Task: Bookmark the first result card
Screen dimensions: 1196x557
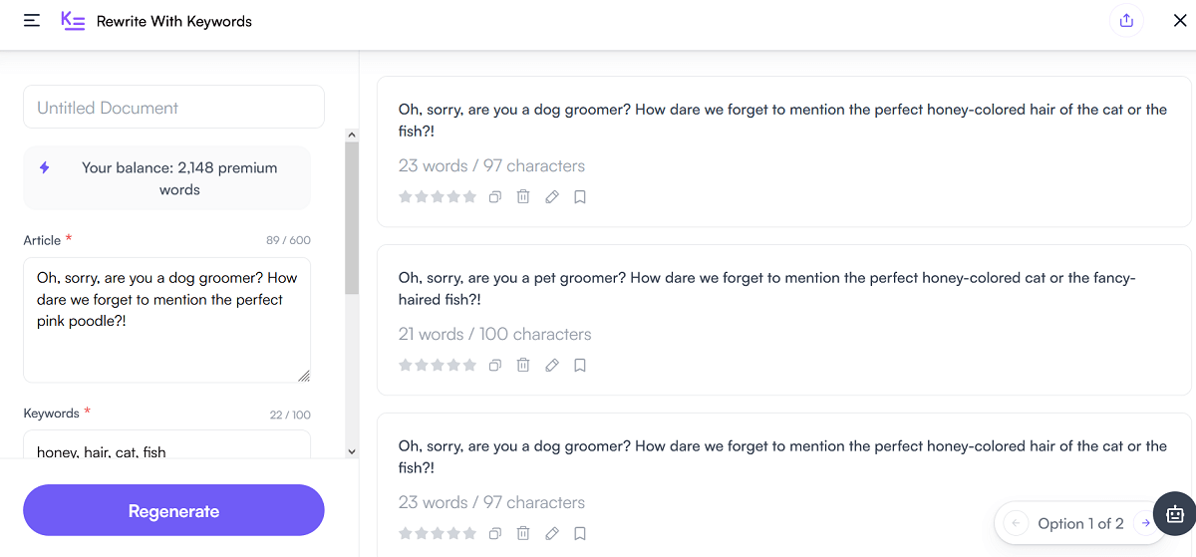Action: click(580, 197)
